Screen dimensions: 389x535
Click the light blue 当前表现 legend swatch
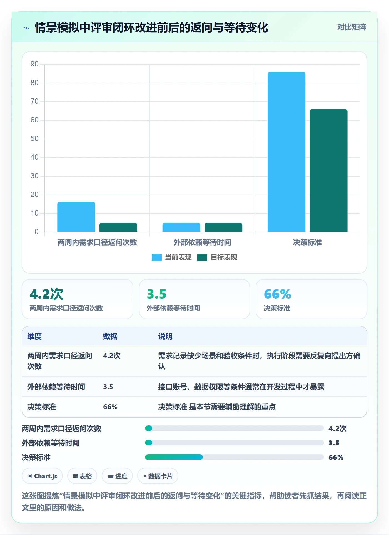click(156, 257)
